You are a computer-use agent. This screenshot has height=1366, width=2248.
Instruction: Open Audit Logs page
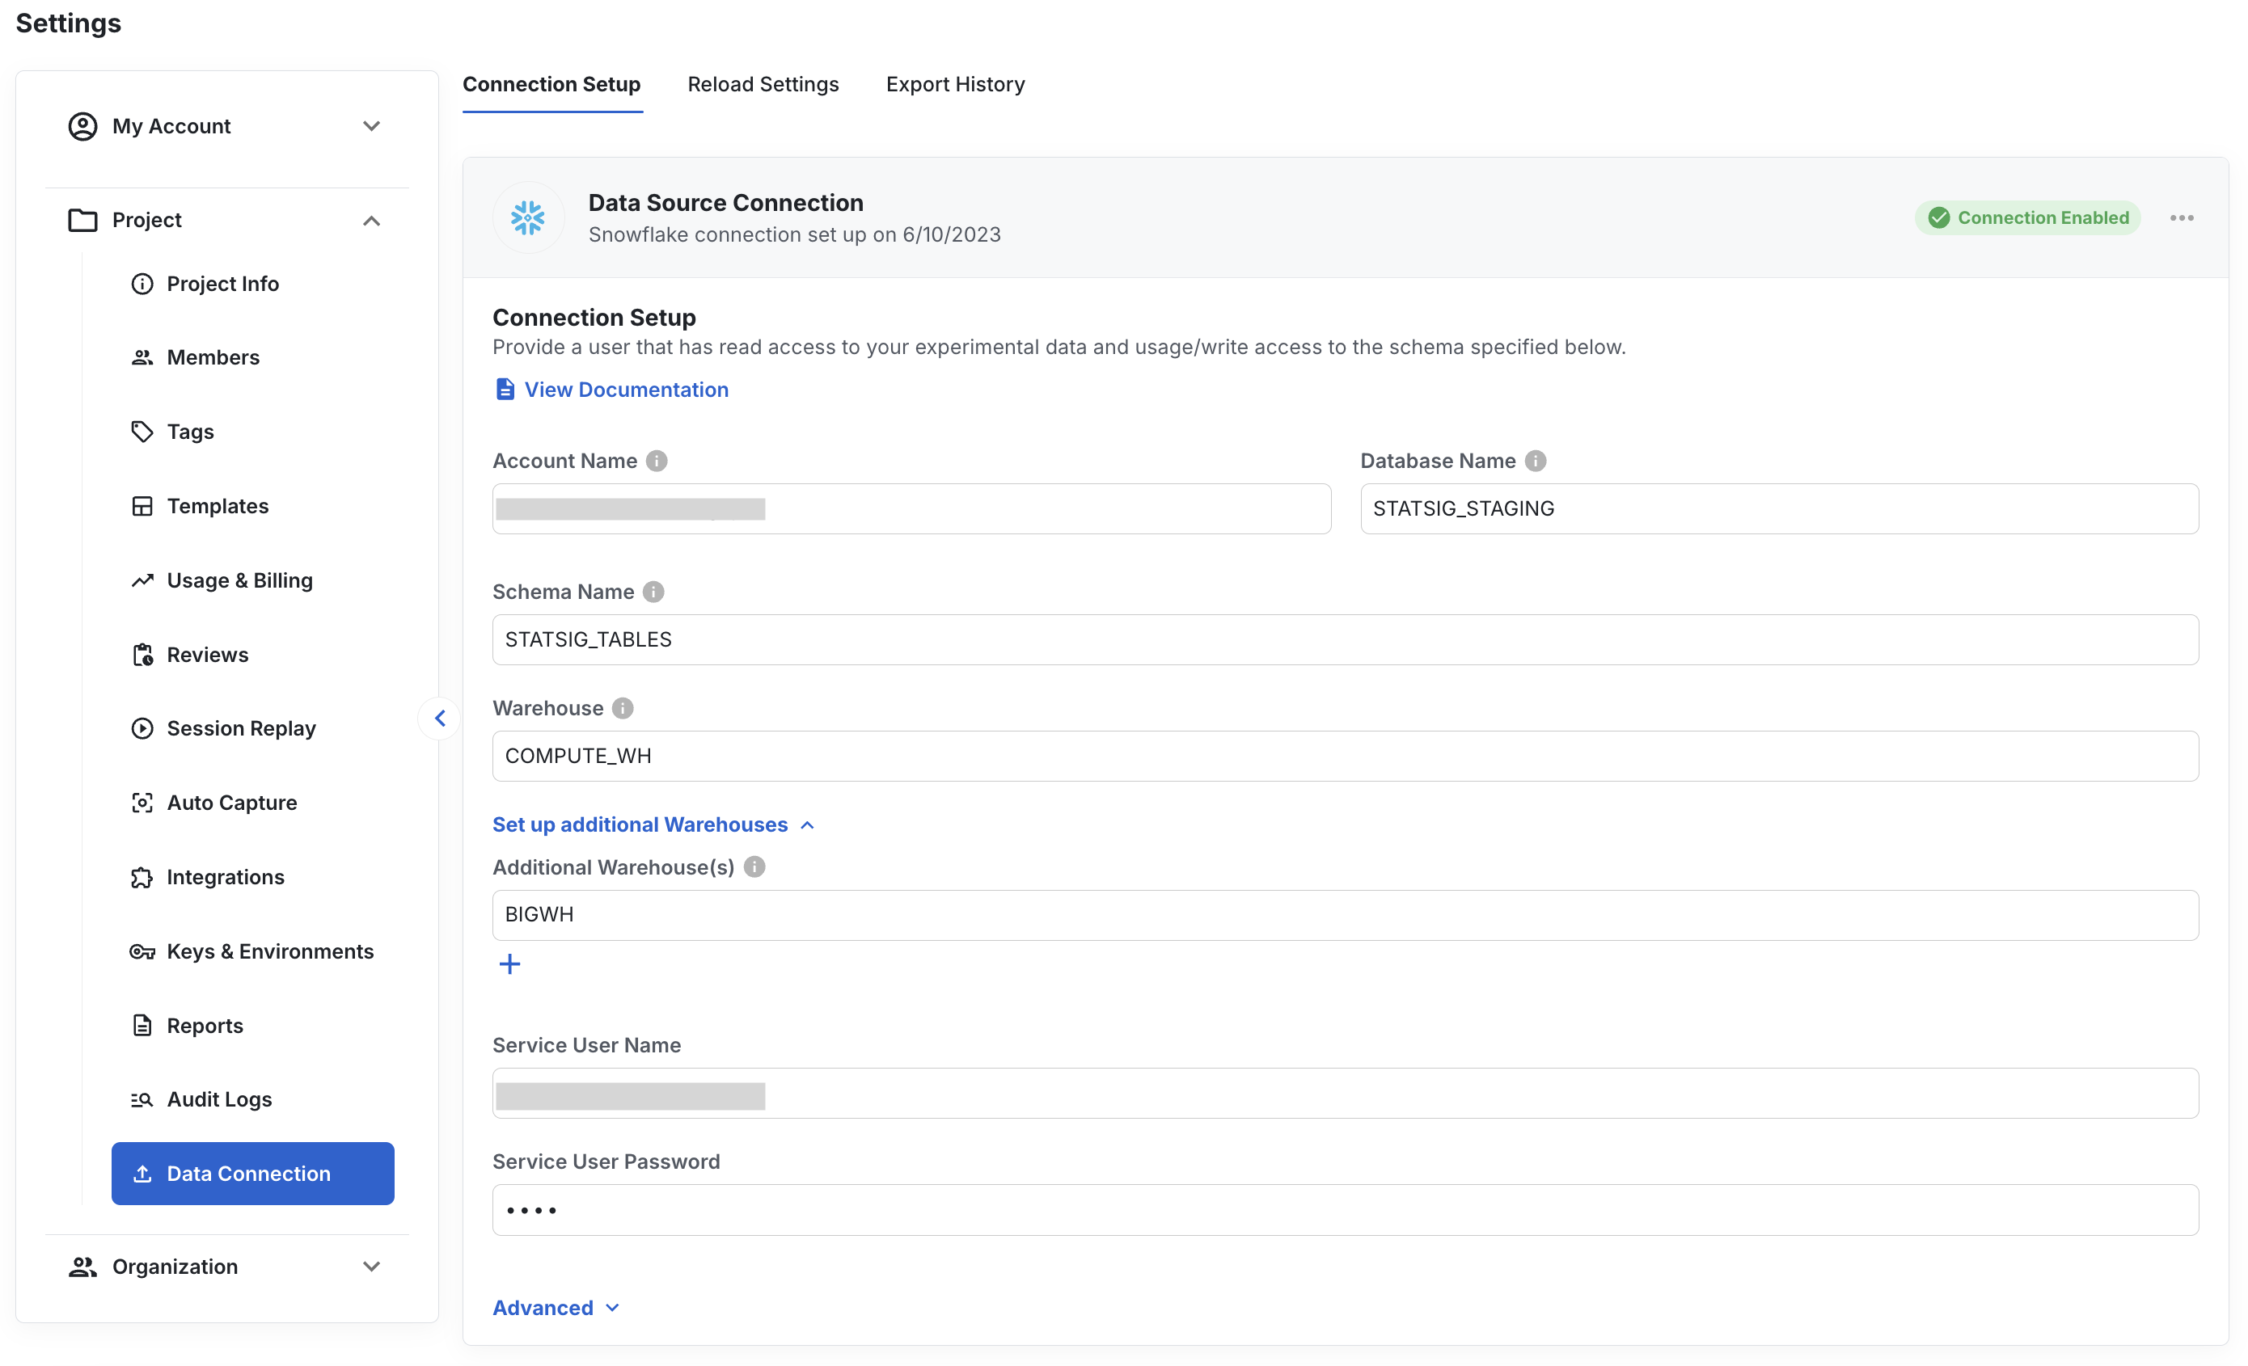coord(219,1098)
